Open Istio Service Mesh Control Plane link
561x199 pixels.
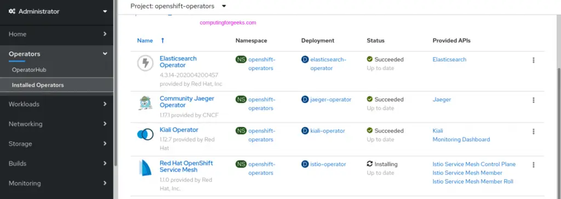coord(474,164)
